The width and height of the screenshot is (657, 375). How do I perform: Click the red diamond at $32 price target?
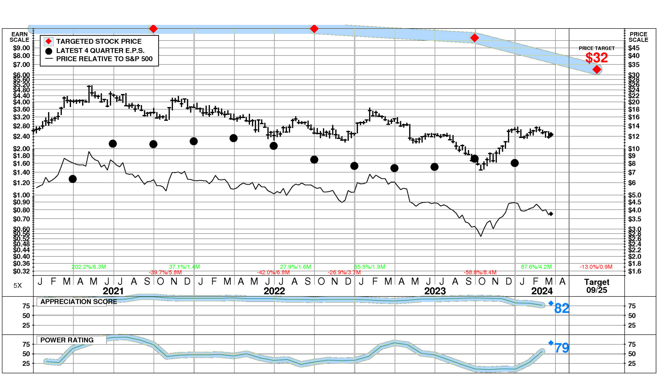[x=596, y=70]
